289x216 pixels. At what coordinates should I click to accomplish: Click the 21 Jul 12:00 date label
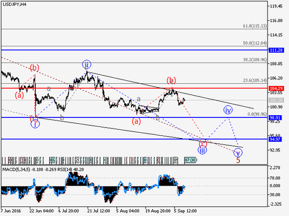pos(98,211)
